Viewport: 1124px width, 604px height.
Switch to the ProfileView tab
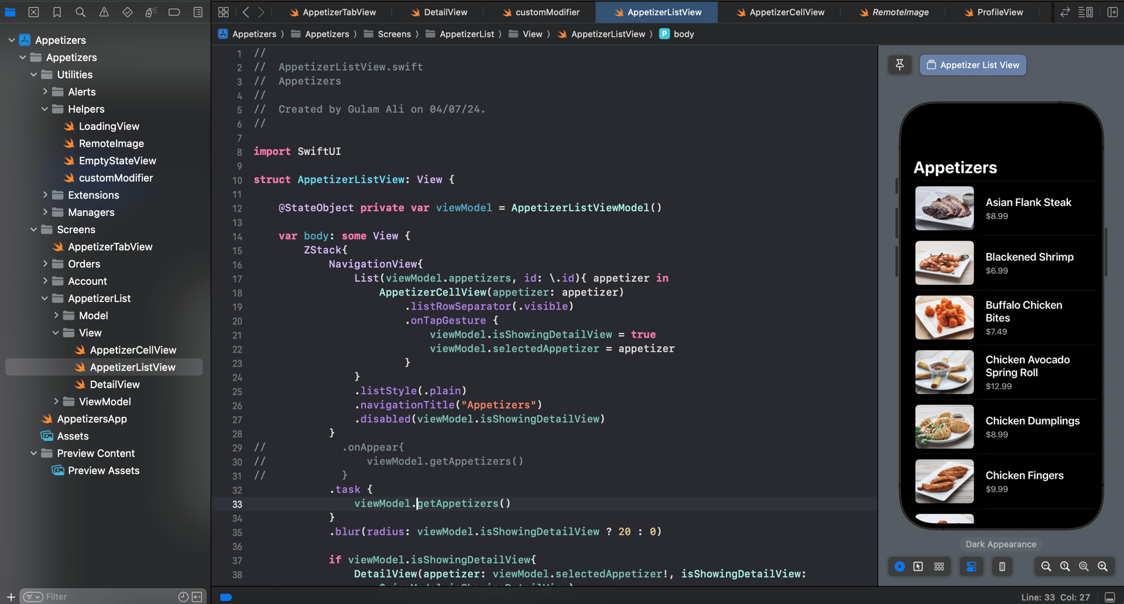[x=993, y=12]
